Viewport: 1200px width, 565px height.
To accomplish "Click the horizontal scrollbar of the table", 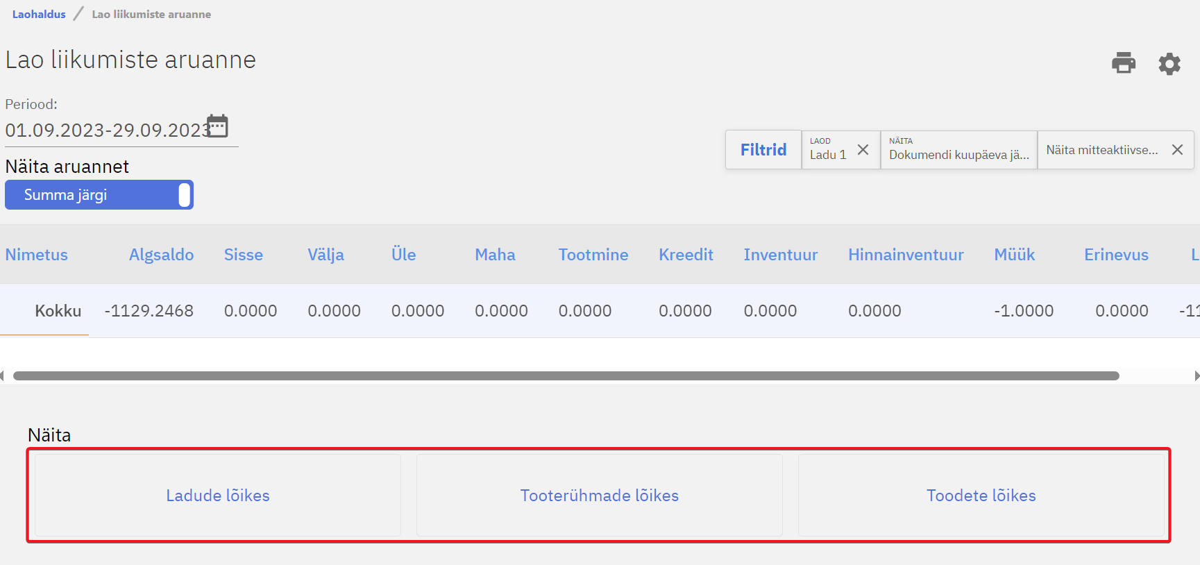I will 566,376.
